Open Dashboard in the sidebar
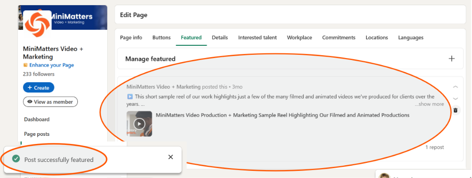The image size is (472, 178). 37,119
